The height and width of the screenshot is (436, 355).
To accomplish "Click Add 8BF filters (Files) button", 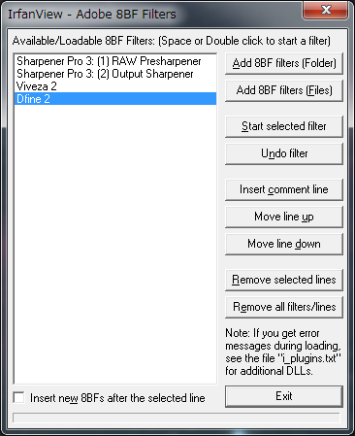I will tap(284, 90).
